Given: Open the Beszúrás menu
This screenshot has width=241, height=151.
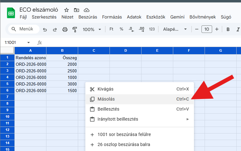Looking at the screenshot, I should tap(88, 17).
